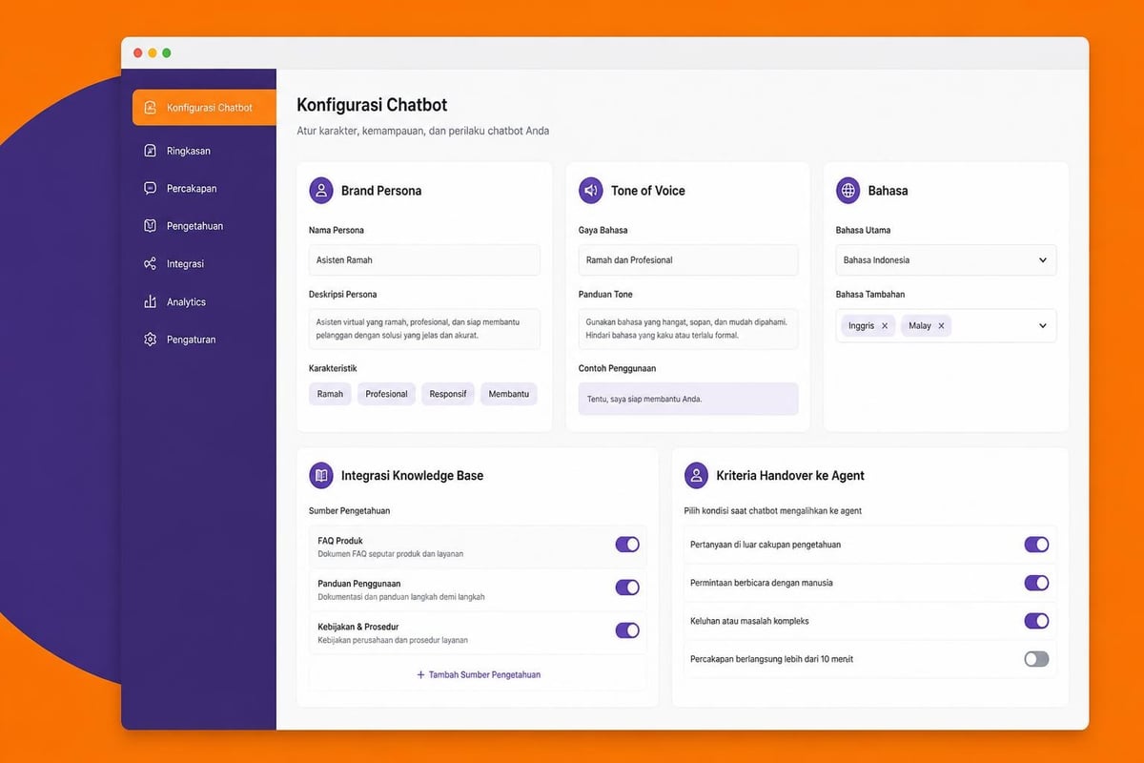Click the Konfigurasi Chatbot sidebar icon

tap(150, 108)
